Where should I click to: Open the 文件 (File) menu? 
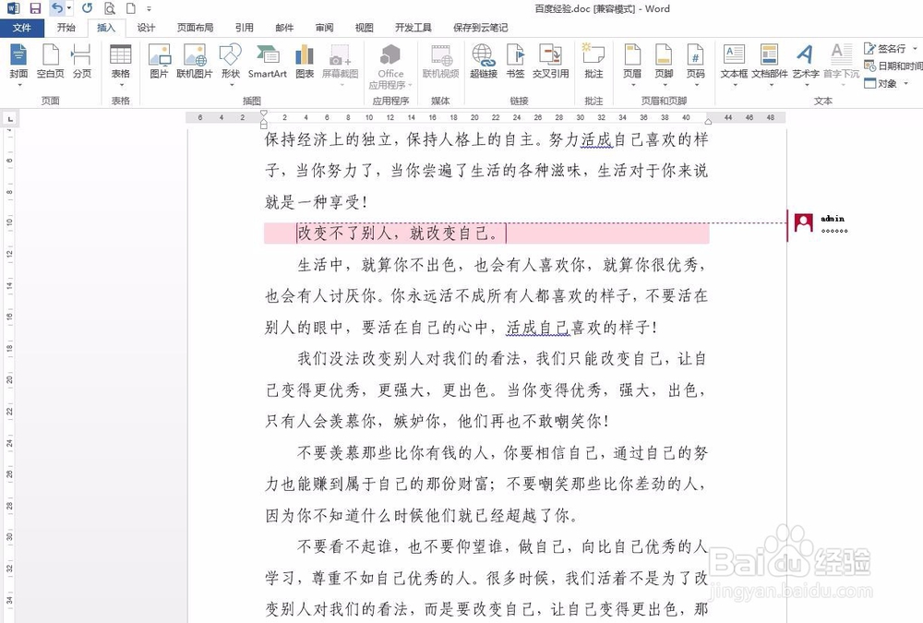pos(22,27)
